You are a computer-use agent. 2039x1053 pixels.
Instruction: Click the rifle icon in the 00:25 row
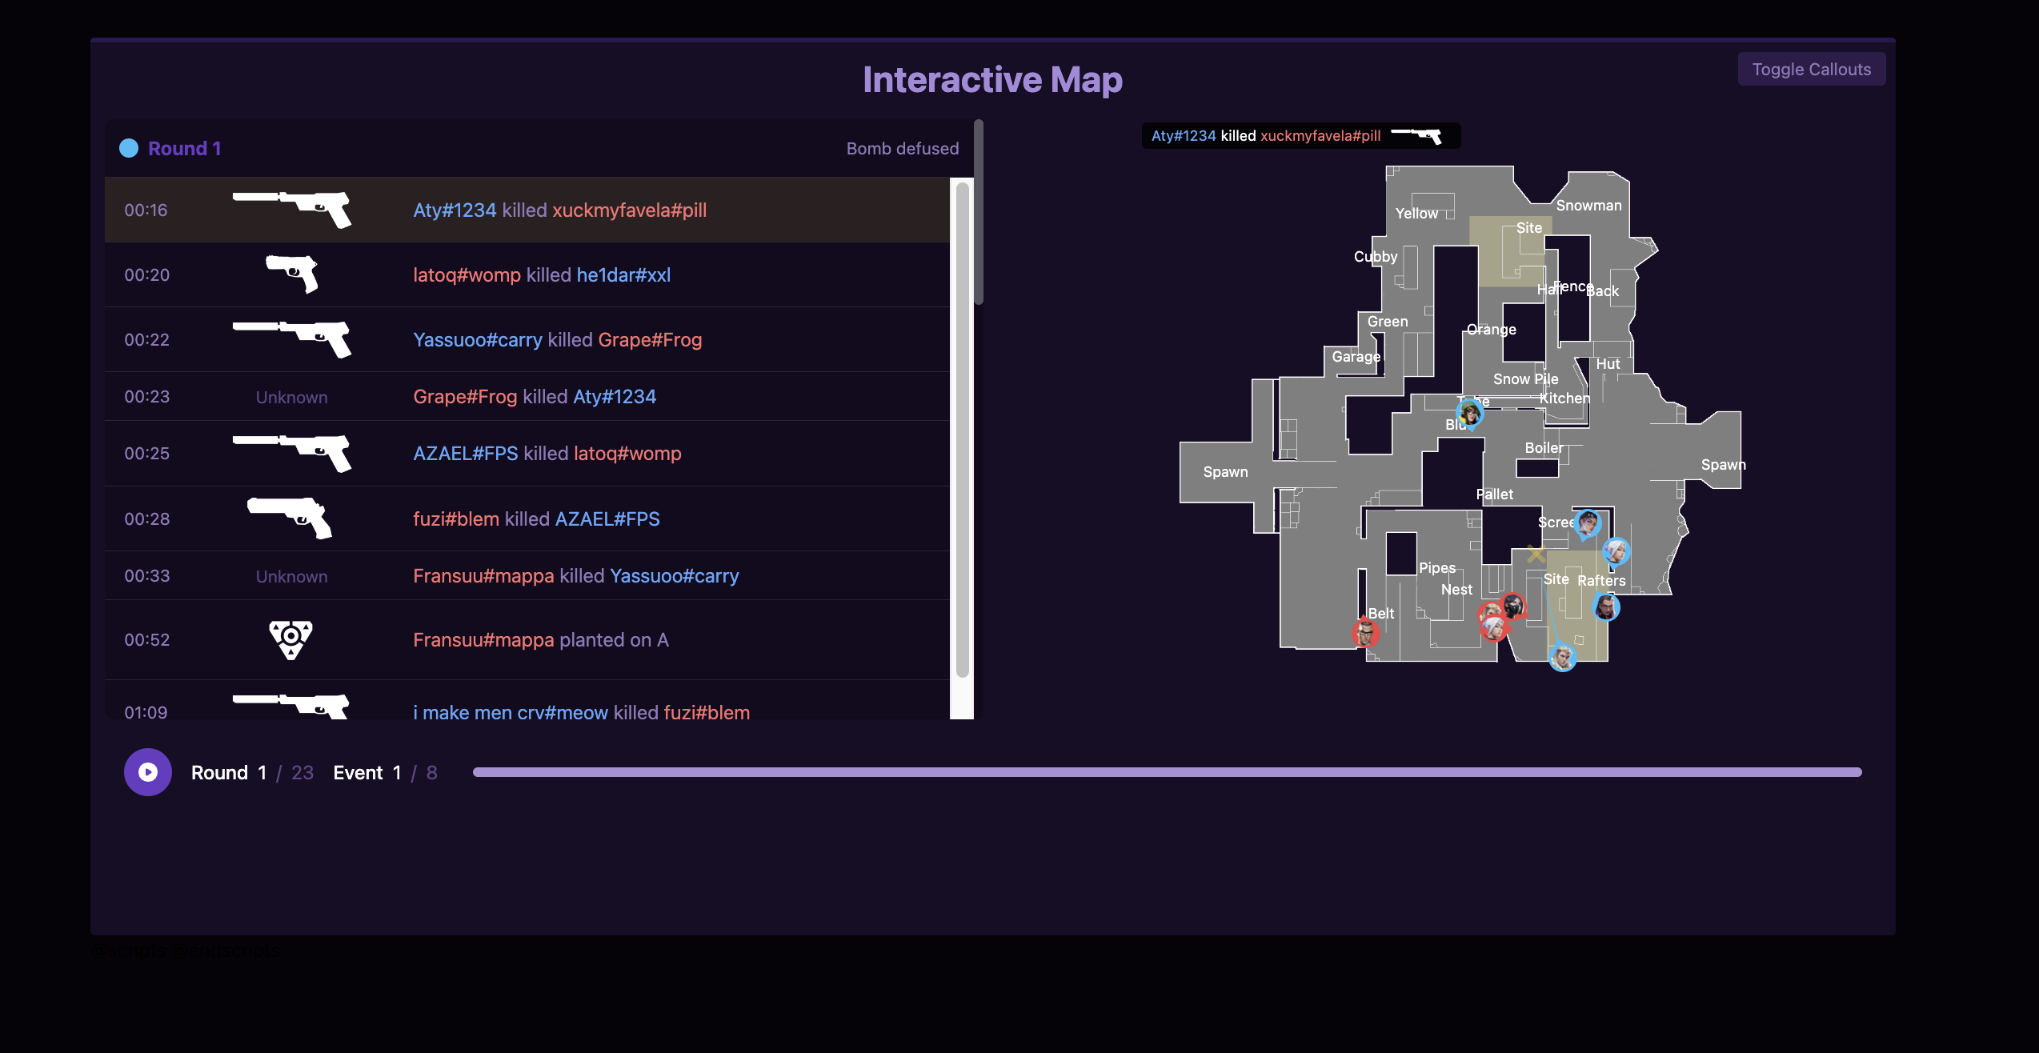291,453
